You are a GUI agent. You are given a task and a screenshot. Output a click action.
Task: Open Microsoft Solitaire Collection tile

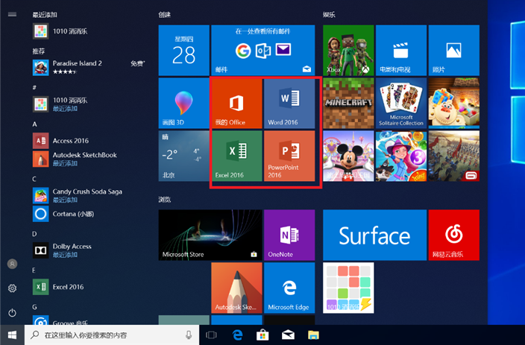click(401, 104)
